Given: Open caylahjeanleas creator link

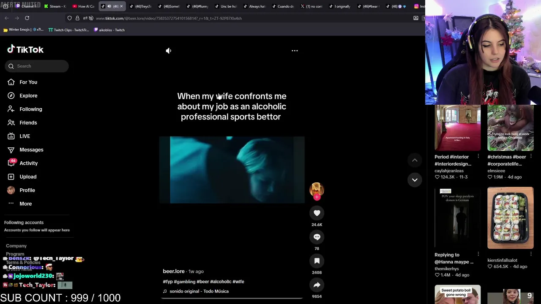Looking at the screenshot, I should (449, 171).
